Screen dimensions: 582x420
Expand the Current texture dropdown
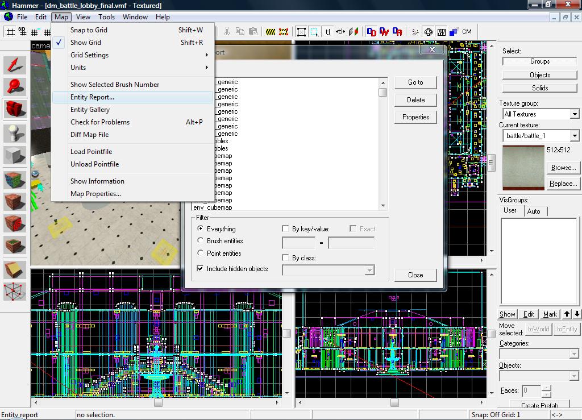tap(574, 136)
